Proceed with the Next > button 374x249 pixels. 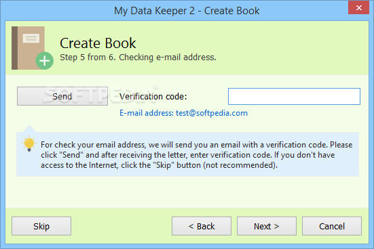click(267, 226)
